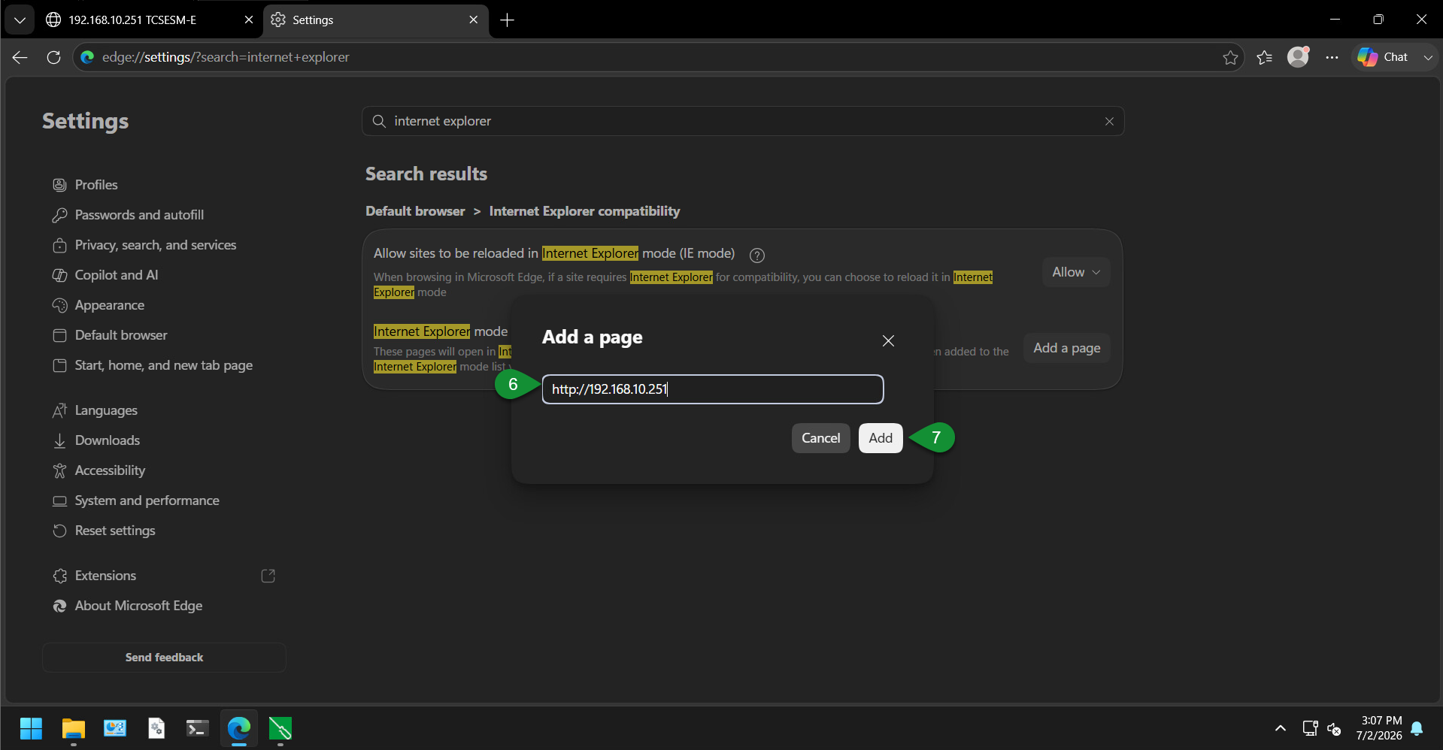Viewport: 1443px width, 750px height.
Task: Close the 192.168.10.251 TCSESM-E tab
Action: click(249, 20)
